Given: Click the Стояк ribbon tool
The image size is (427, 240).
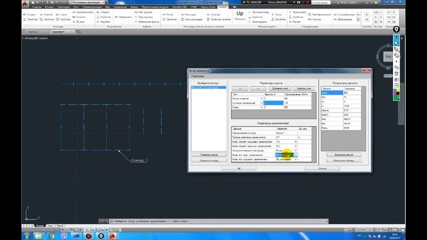Looking at the screenshot, I should pyautogui.click(x=61, y=15).
